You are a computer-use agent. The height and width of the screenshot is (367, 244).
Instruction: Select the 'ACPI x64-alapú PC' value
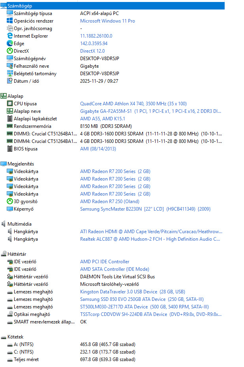tap(99, 13)
